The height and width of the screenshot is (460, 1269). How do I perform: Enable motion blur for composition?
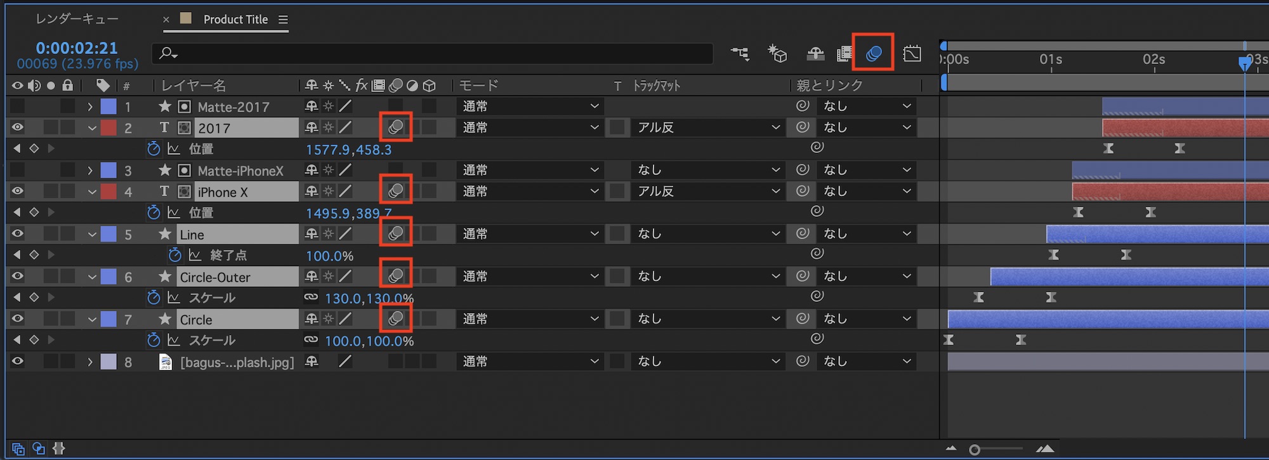point(874,53)
